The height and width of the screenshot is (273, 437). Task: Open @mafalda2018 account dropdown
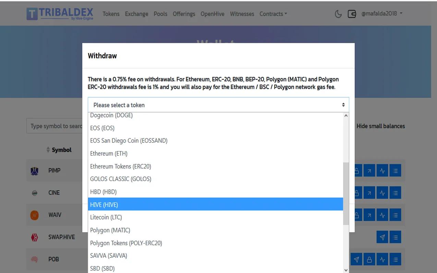coord(382,14)
